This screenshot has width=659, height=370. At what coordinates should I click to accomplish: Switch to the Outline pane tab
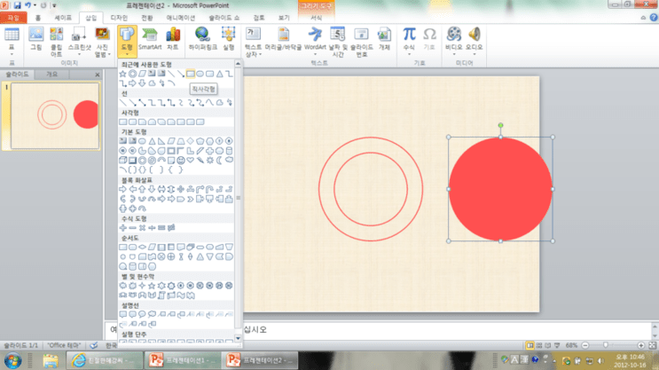point(51,74)
